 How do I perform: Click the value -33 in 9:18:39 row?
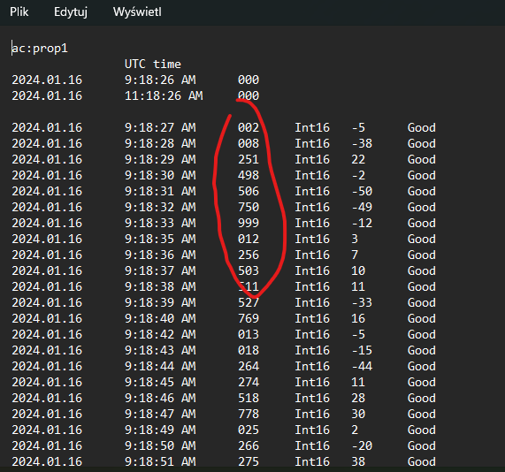pyautogui.click(x=362, y=302)
